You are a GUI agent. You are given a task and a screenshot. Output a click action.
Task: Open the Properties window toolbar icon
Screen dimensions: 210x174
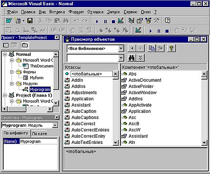(140, 21)
